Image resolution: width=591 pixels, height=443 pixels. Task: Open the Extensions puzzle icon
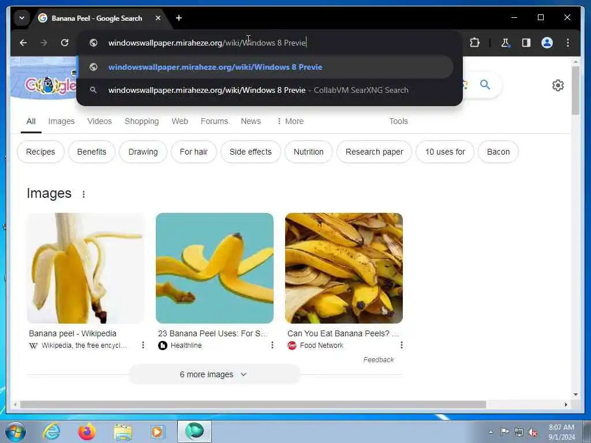tap(474, 43)
